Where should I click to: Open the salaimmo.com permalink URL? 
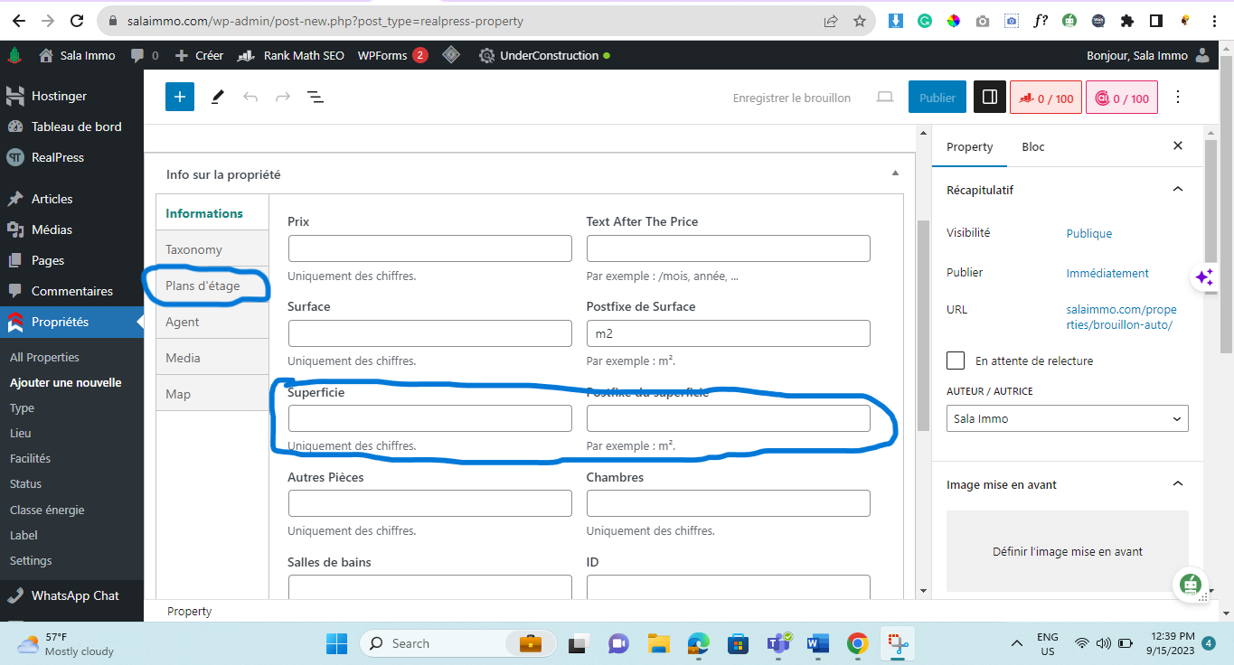[x=1122, y=317]
